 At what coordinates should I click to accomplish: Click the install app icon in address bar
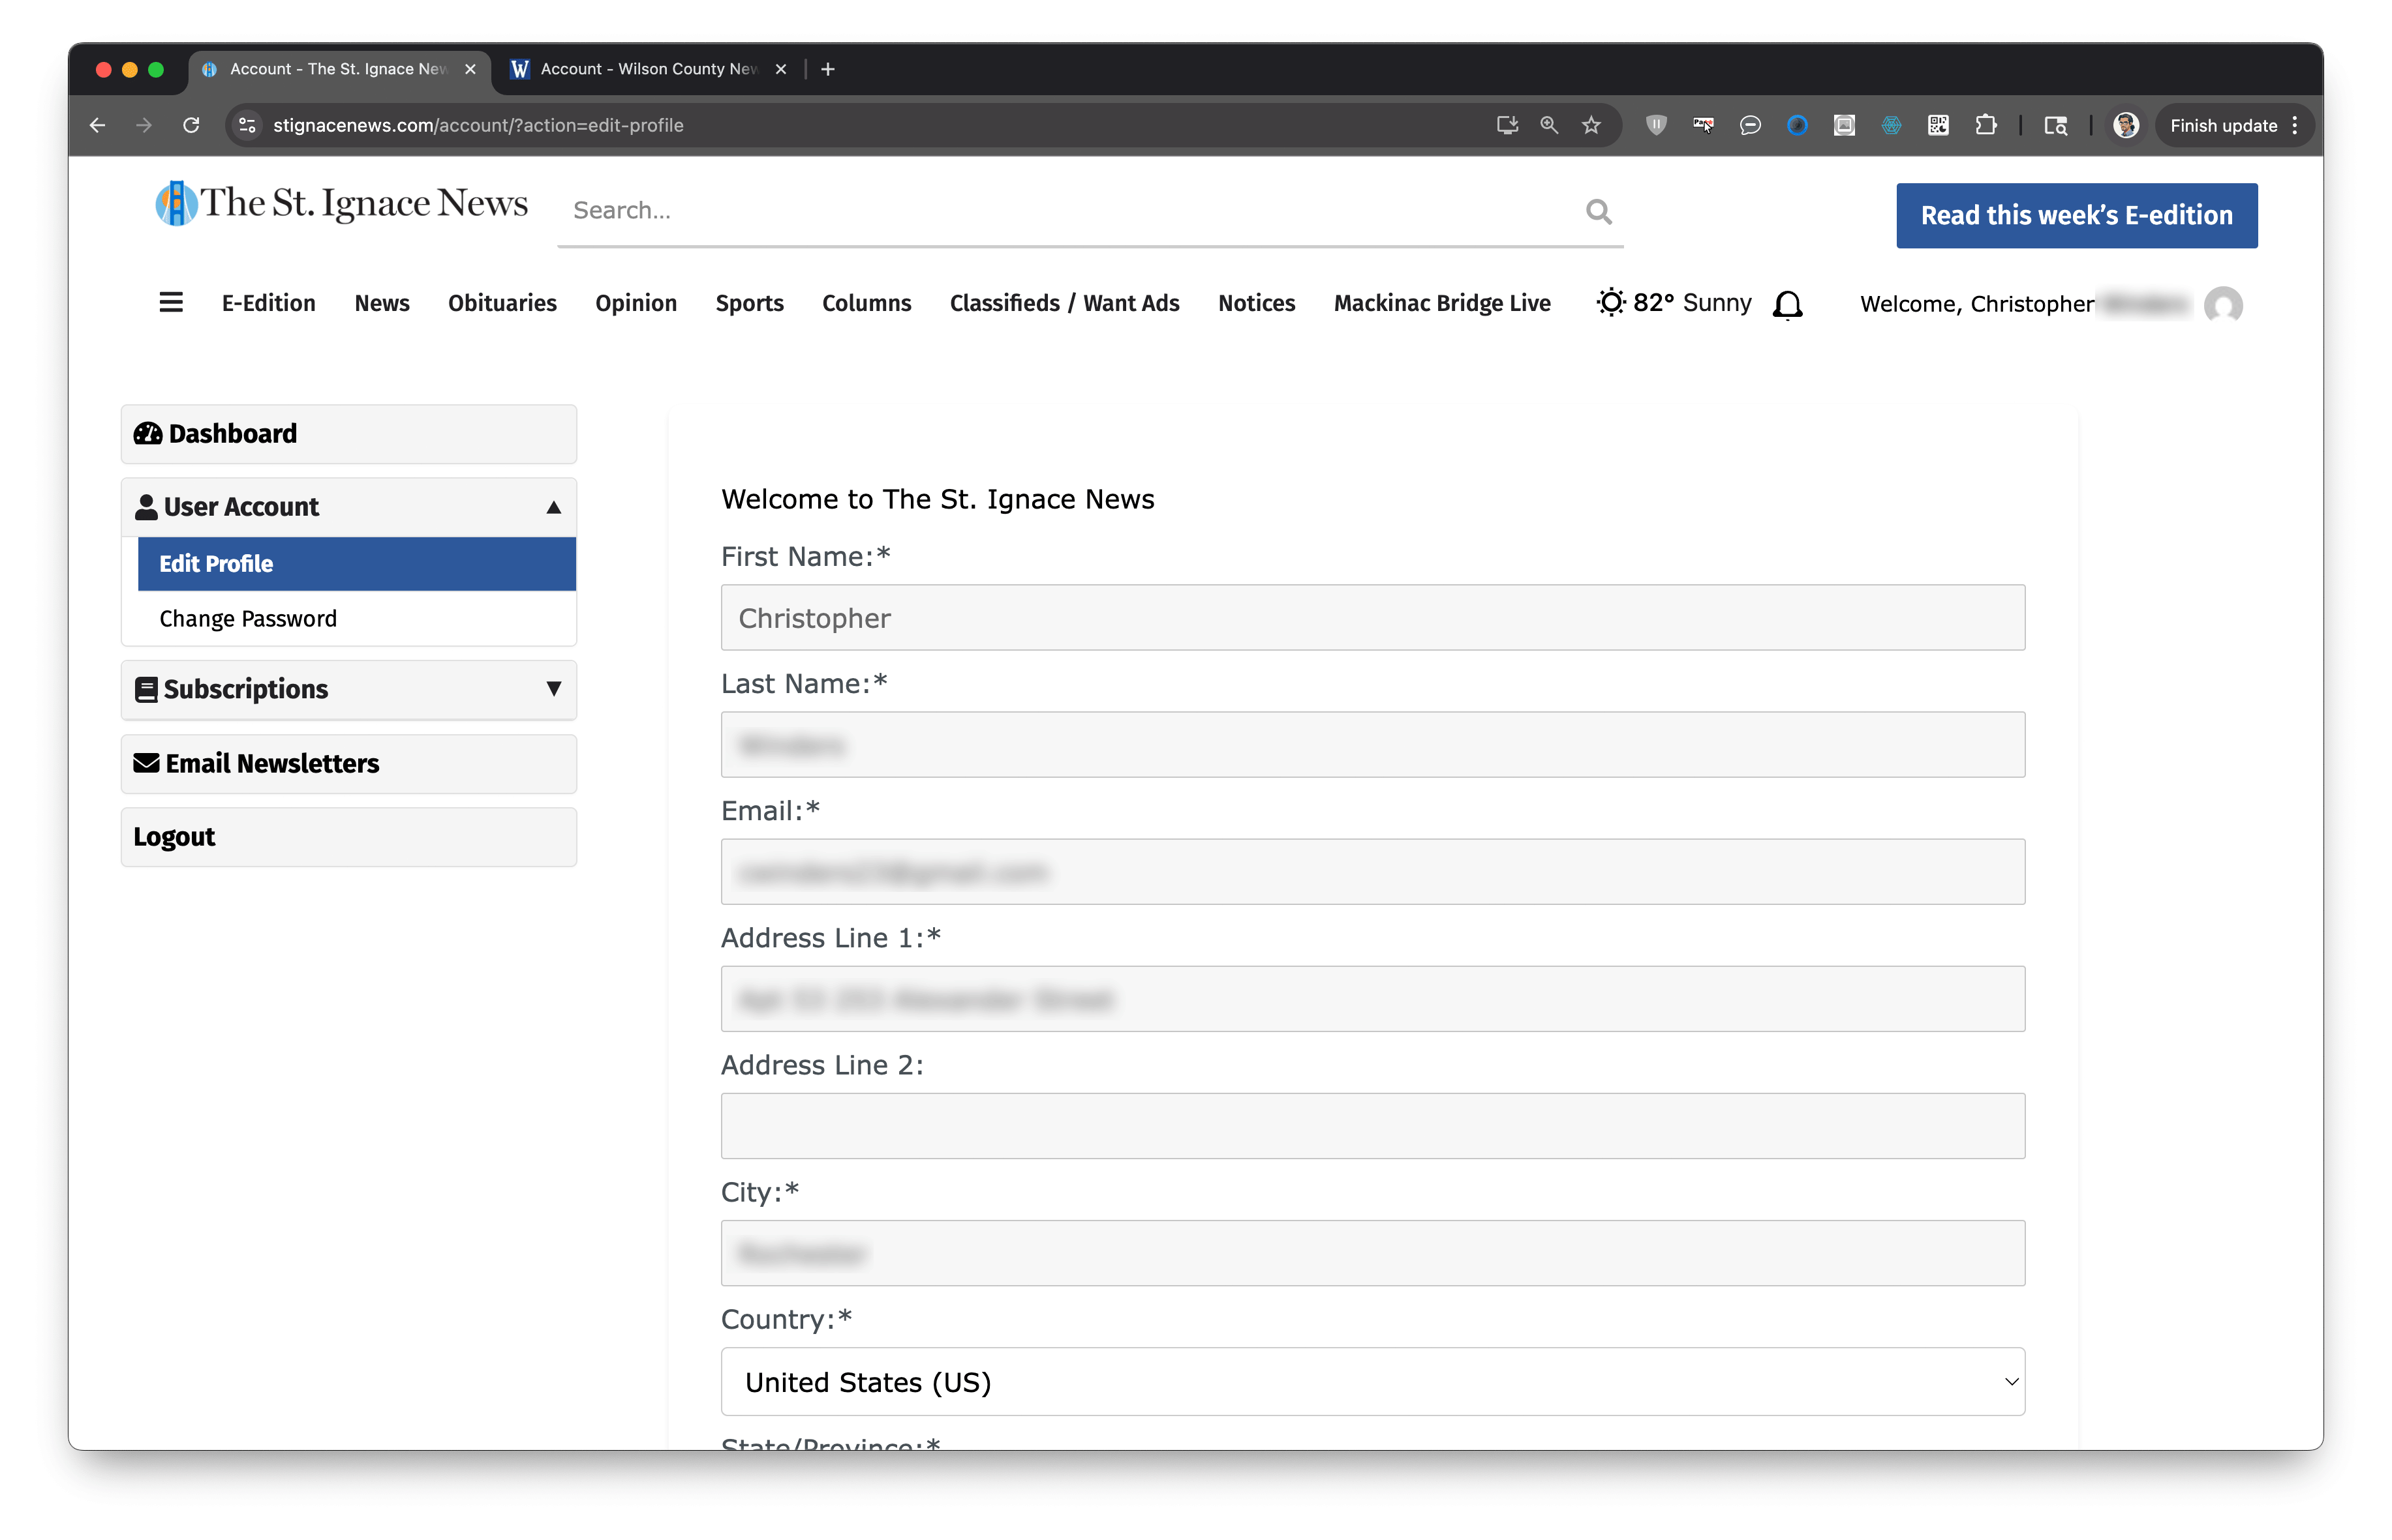[1507, 125]
